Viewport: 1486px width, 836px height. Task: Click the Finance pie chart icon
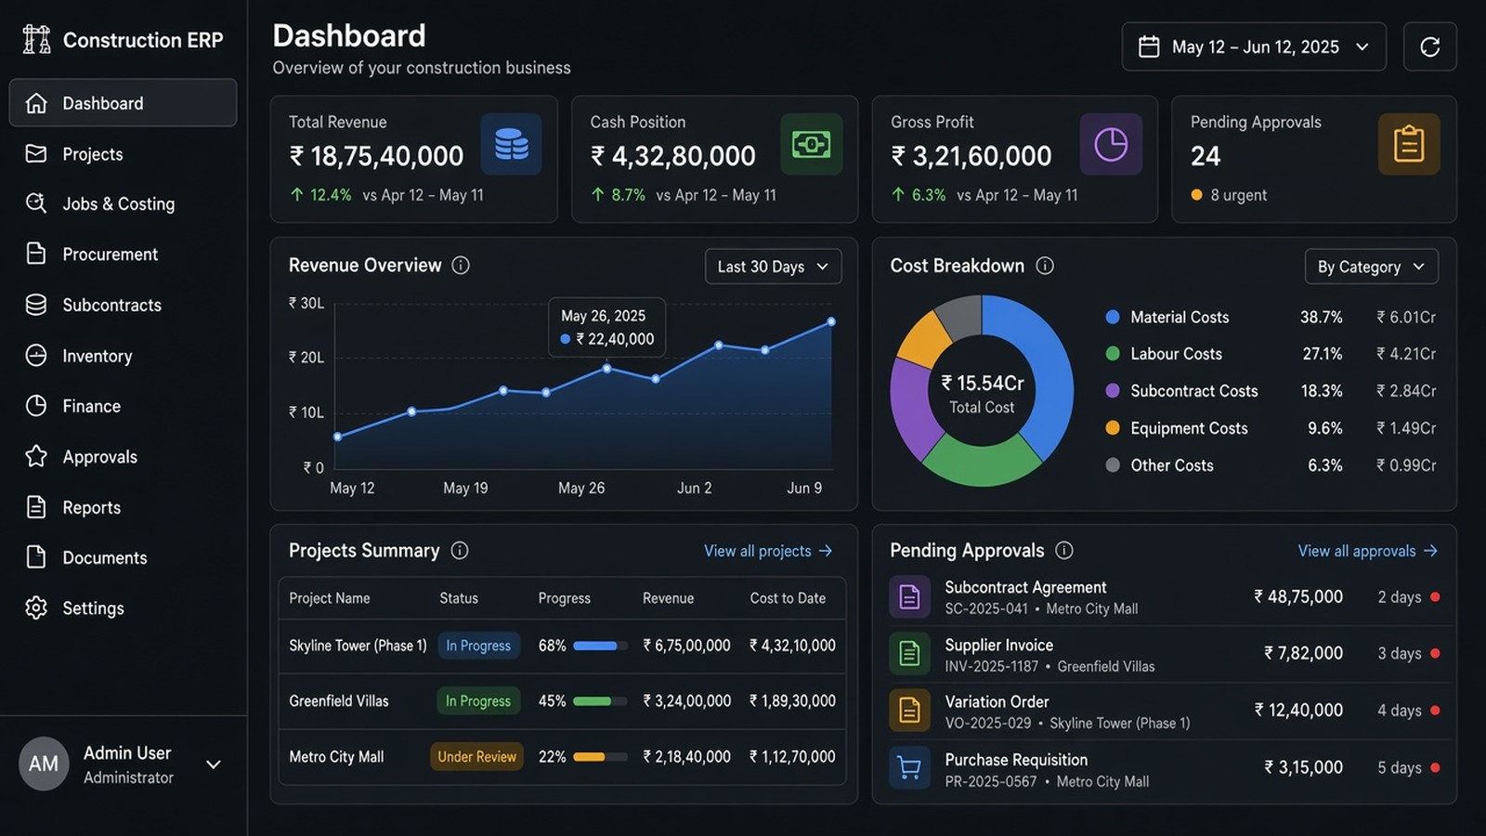click(36, 406)
